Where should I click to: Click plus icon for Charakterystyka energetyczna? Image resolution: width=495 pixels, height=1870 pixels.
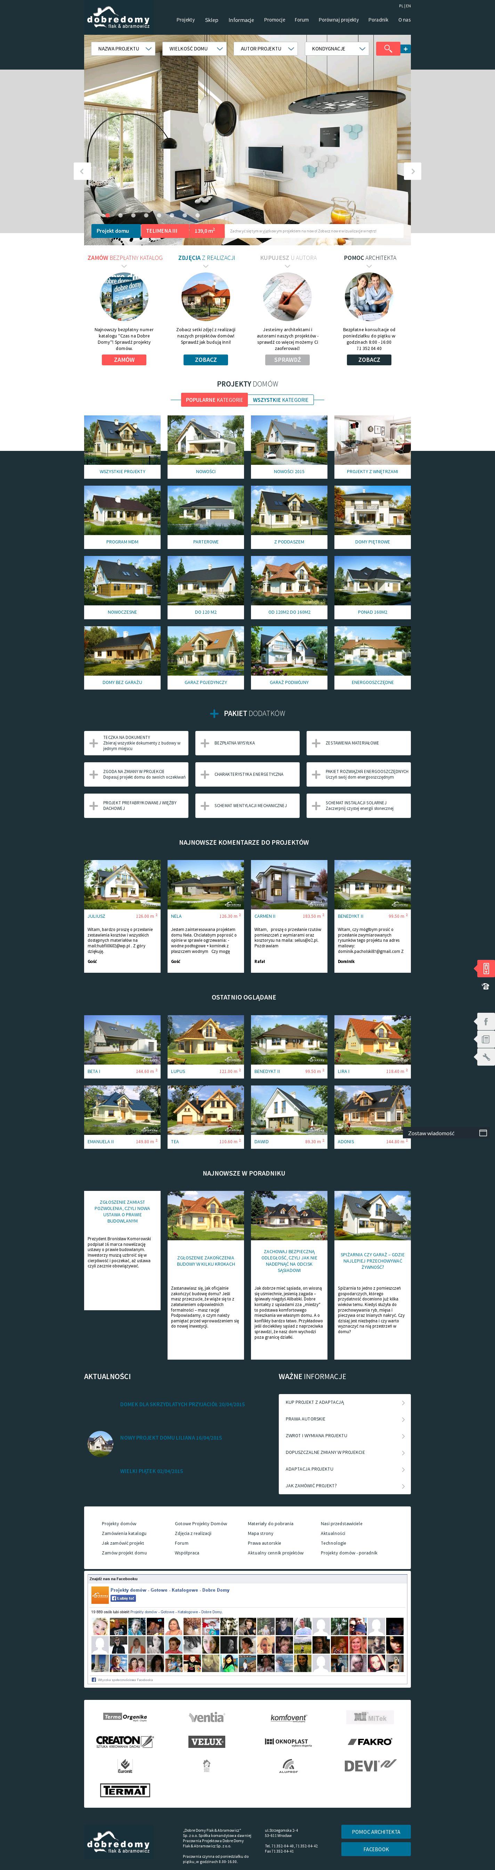205,774
